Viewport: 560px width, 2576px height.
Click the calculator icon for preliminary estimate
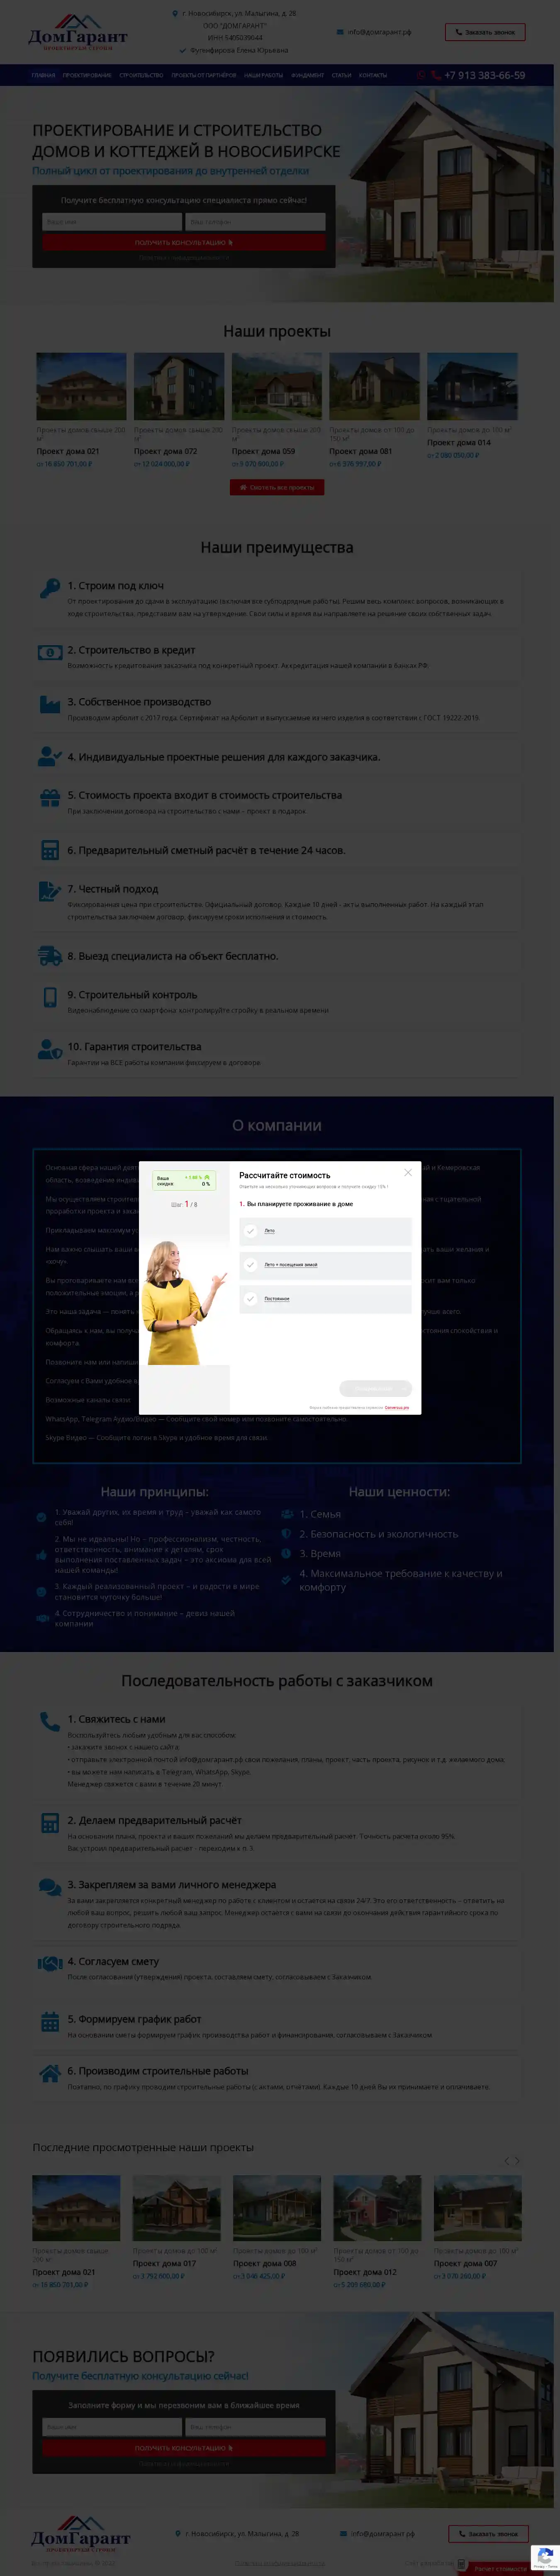pyautogui.click(x=49, y=850)
